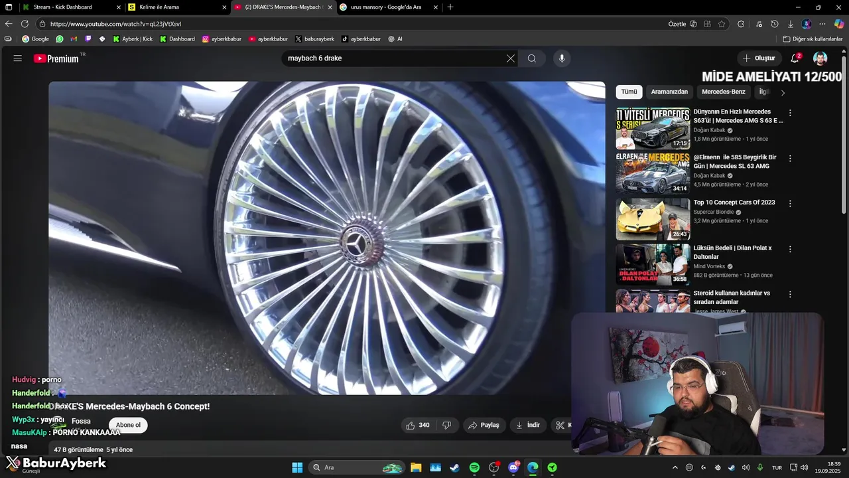
Task: Open Discord from the taskbar
Action: point(513,467)
